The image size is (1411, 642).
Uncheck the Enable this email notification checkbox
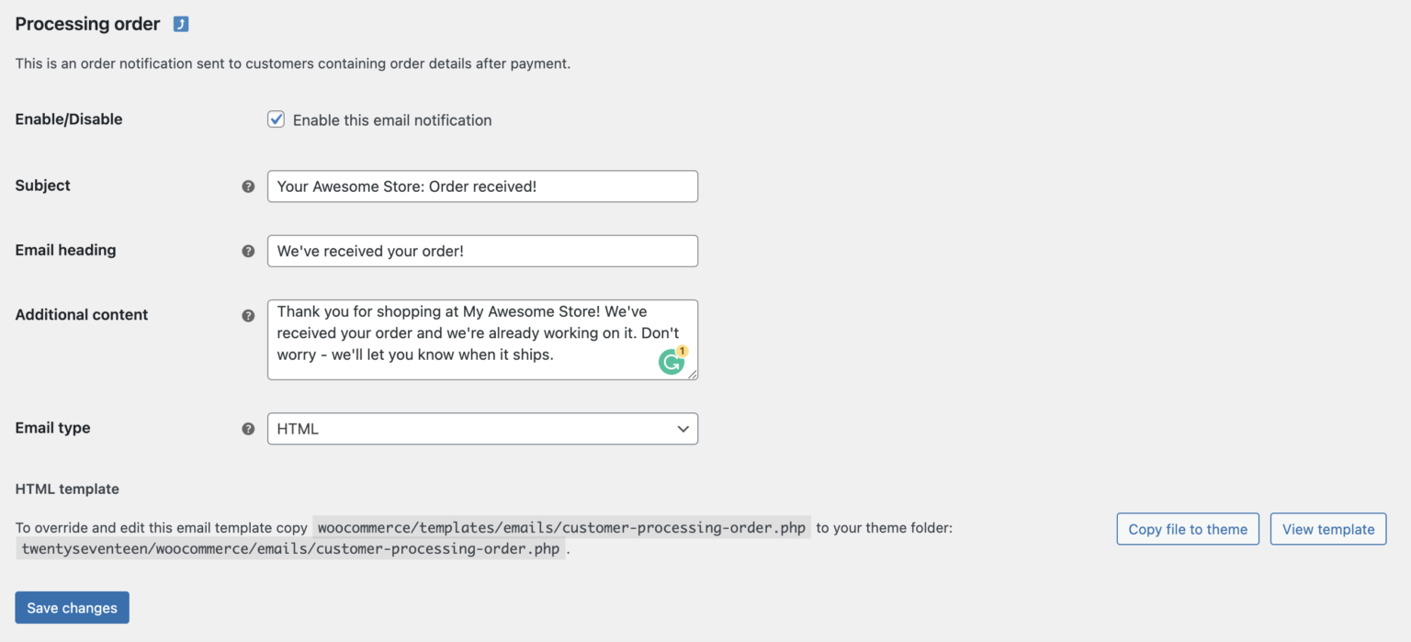(x=276, y=119)
